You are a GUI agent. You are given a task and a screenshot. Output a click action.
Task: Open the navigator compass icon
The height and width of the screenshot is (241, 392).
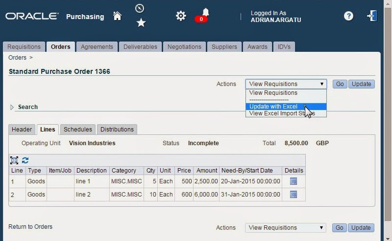coord(140,8)
